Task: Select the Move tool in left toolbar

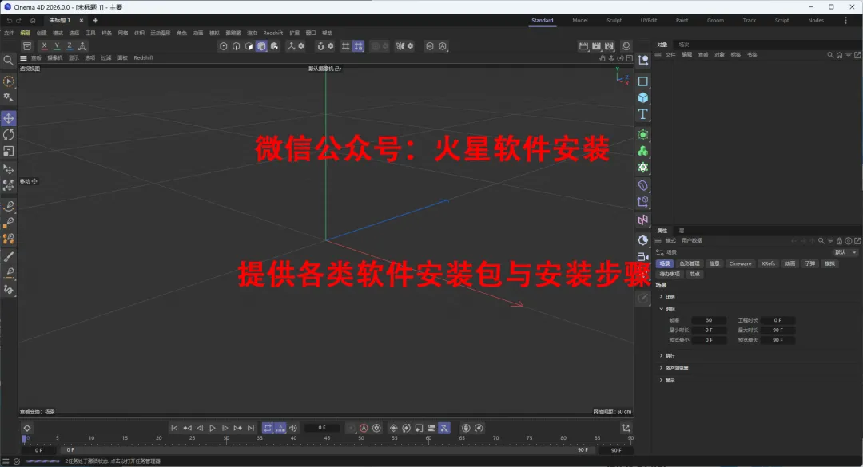Action: [x=8, y=118]
